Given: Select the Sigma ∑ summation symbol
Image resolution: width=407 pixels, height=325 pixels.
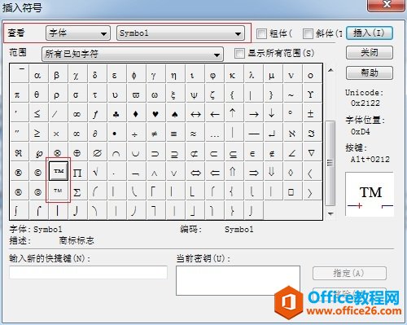Looking at the screenshot, I should (x=78, y=191).
